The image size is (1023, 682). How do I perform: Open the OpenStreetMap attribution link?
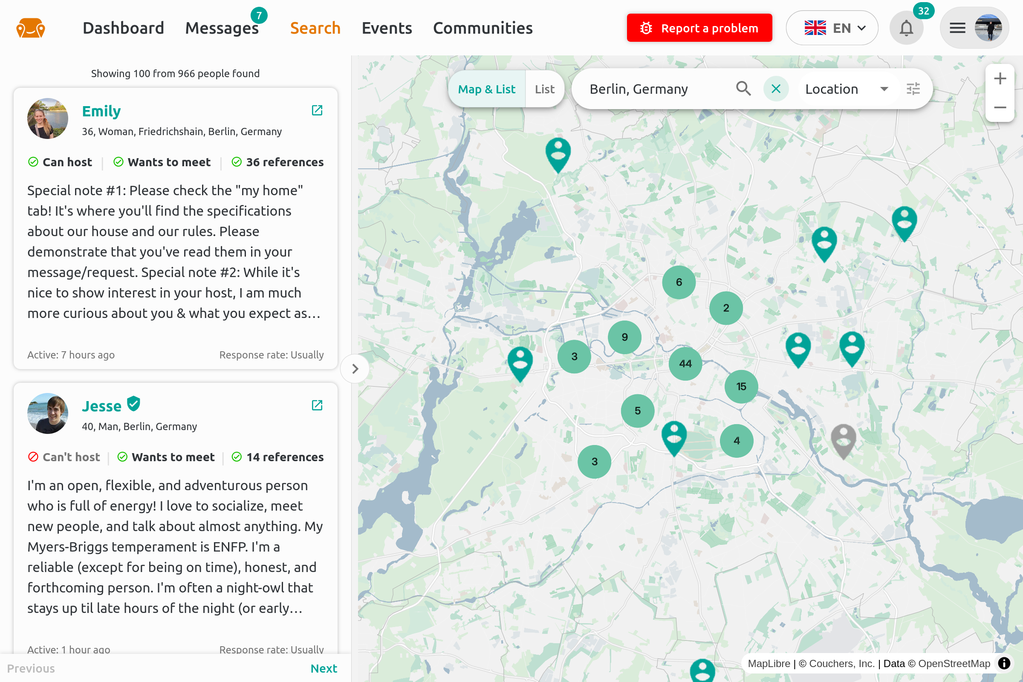(x=954, y=664)
